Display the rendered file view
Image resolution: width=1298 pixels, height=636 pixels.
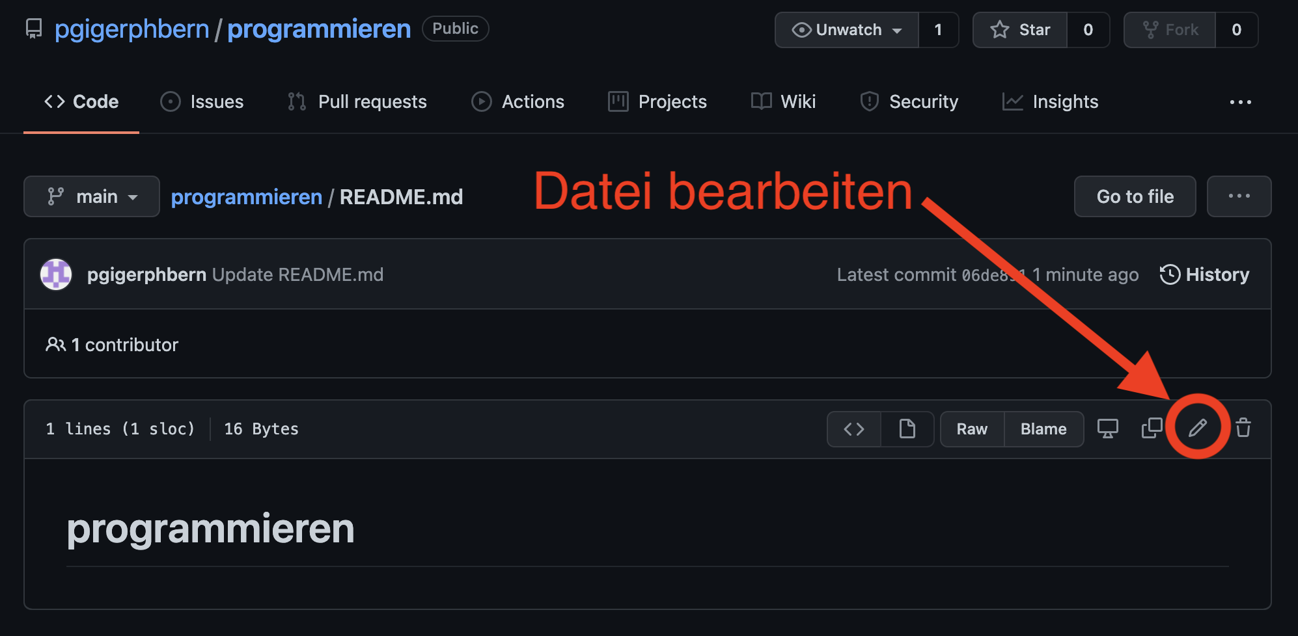tap(907, 429)
